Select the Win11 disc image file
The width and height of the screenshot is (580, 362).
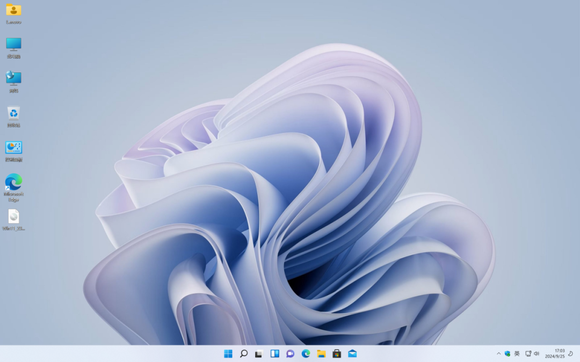pos(13,220)
